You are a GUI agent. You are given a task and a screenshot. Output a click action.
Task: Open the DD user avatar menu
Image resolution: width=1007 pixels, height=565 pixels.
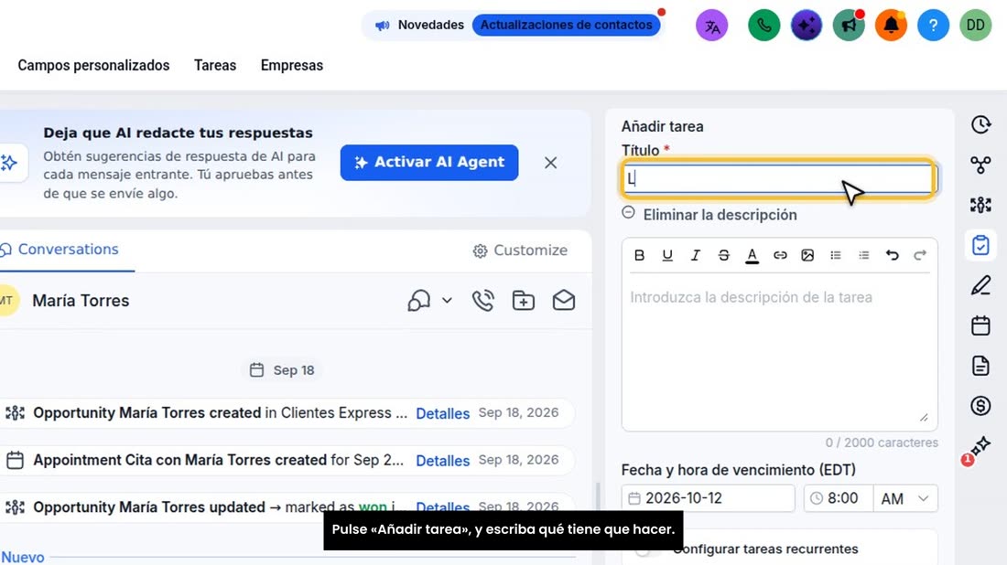pos(976,26)
